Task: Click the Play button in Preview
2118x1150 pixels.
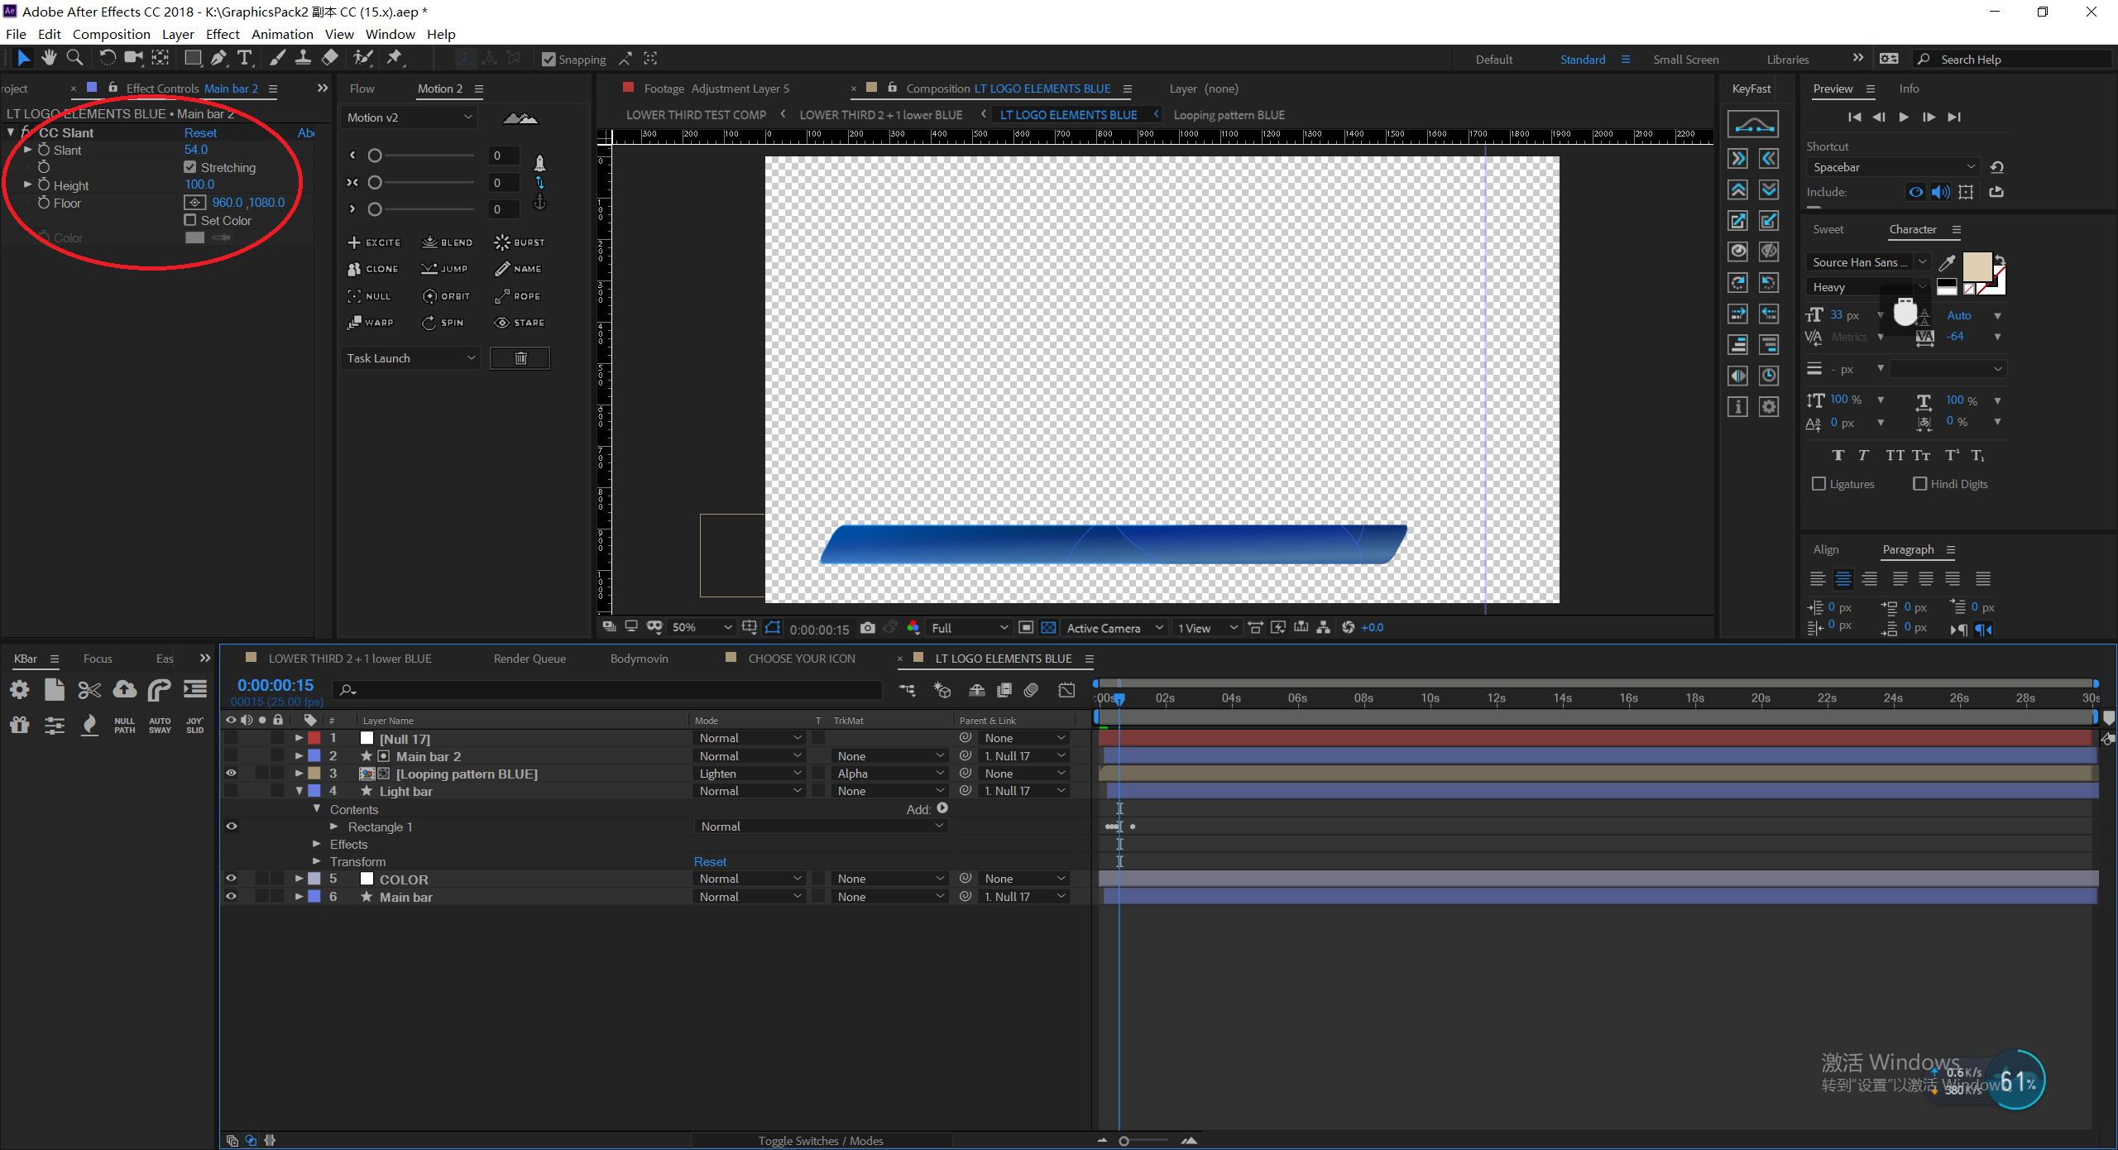Action: (x=1904, y=117)
